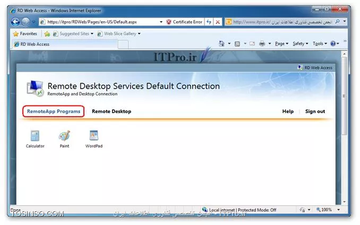Image resolution: width=360 pixels, height=225 pixels.
Task: Click Add to Favorites Bar star icon
Action: (x=47, y=34)
